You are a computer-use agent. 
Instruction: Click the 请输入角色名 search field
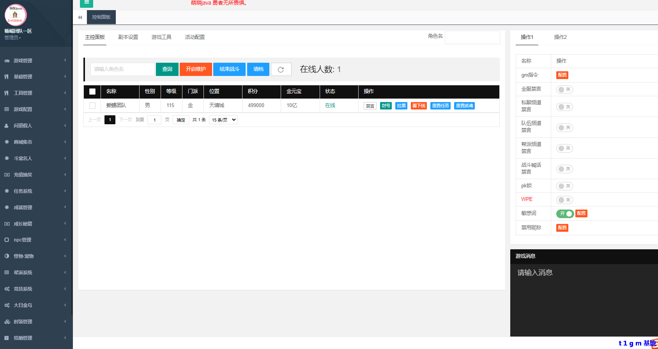(122, 69)
